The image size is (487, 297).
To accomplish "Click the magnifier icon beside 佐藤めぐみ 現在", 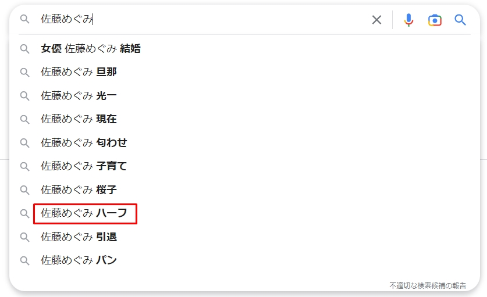I will (25, 120).
